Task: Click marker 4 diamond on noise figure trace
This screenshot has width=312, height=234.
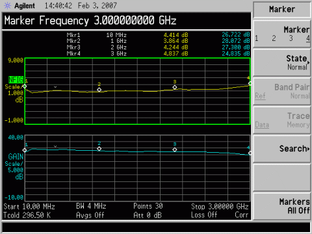Action: tap(250, 83)
